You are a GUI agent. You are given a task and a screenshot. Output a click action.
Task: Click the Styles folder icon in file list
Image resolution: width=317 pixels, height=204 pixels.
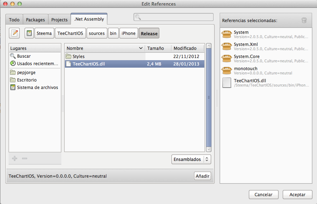pyautogui.click(x=69, y=56)
